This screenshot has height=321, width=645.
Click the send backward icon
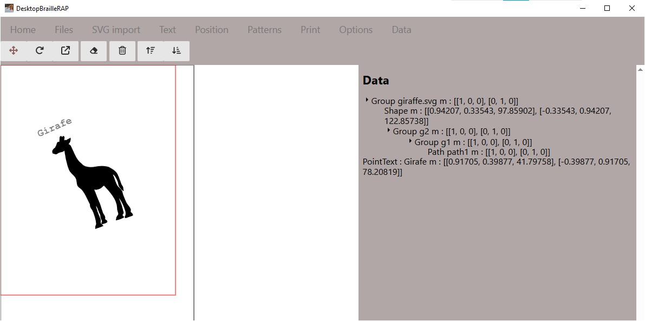pyautogui.click(x=177, y=50)
